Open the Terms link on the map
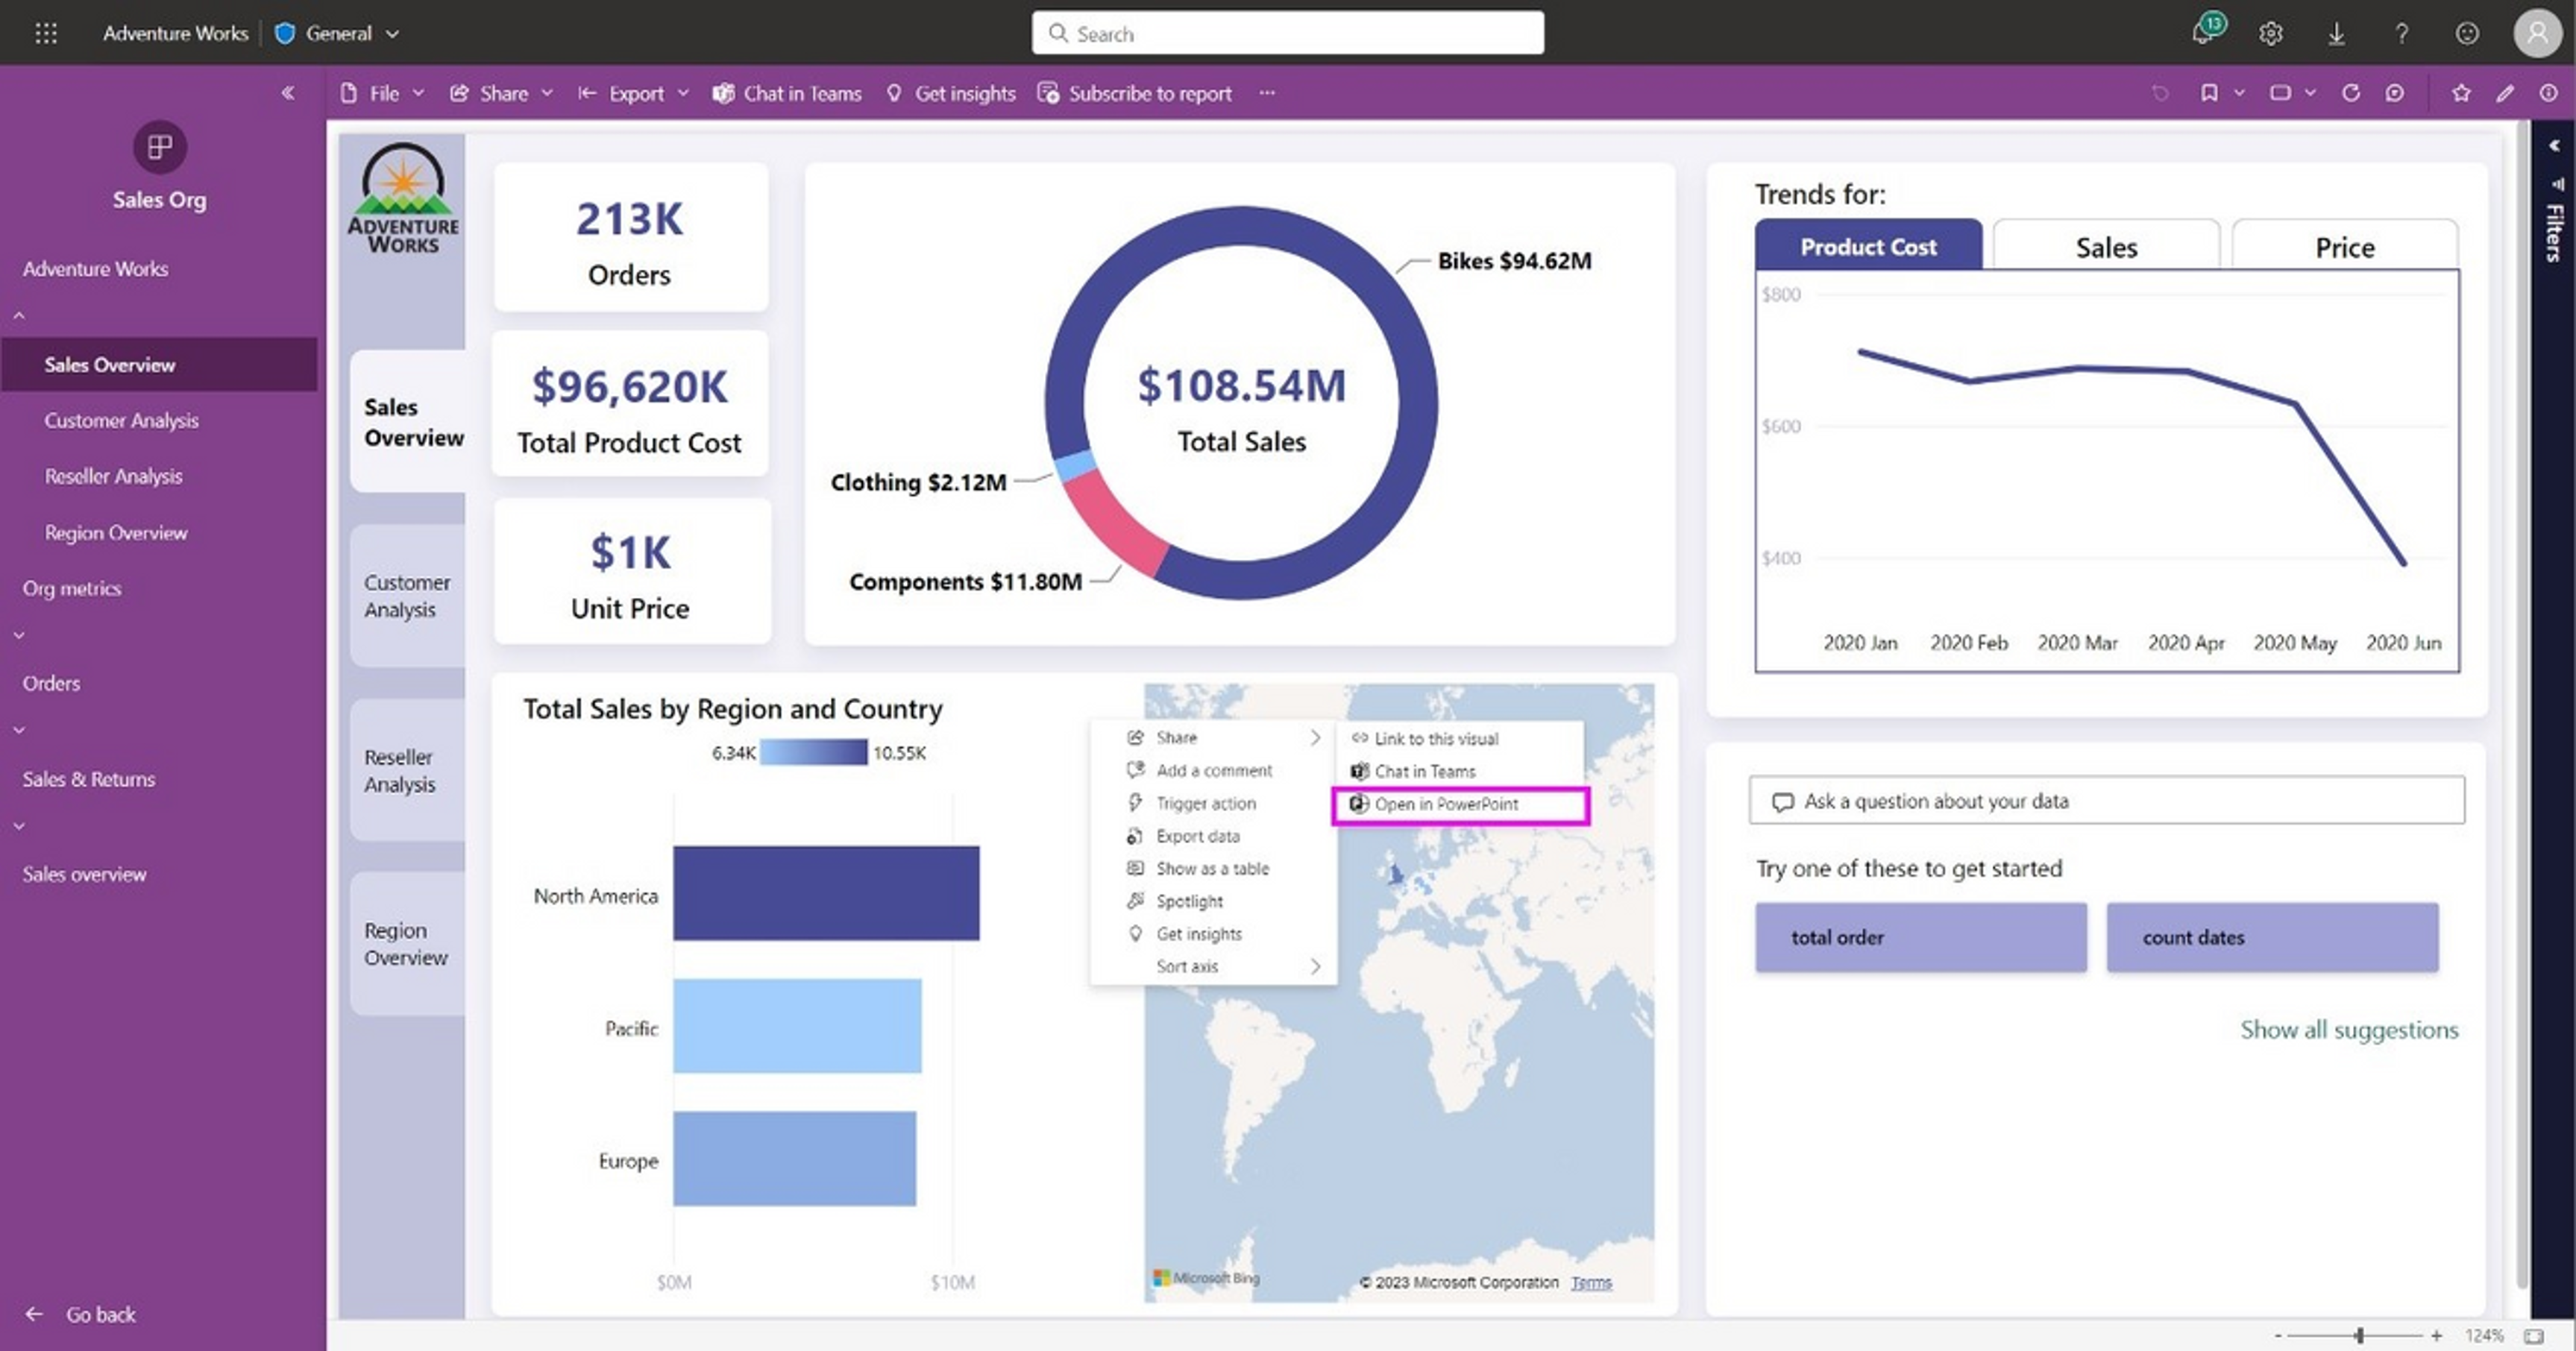Viewport: 2576px width, 1351px height. 1591,1282
